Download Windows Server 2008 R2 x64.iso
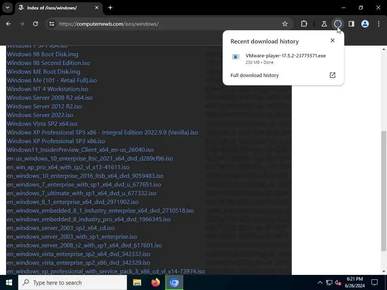Viewport: 387px width, 290px height. click(x=50, y=98)
